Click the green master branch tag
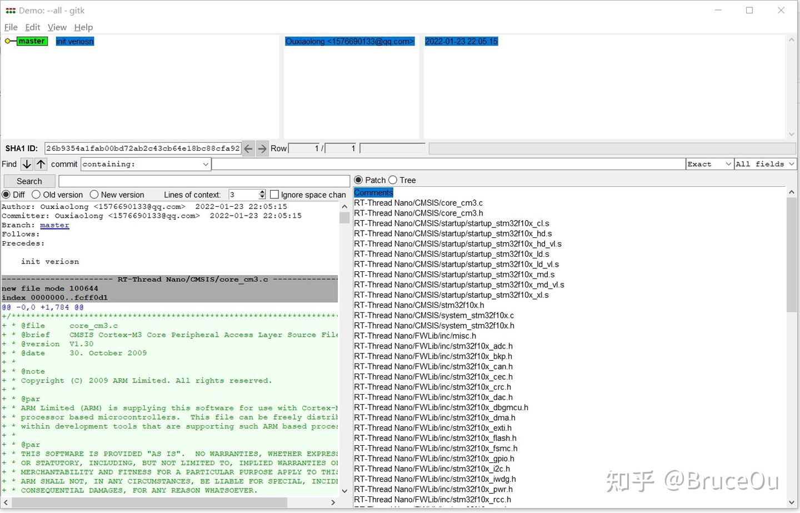 point(32,41)
